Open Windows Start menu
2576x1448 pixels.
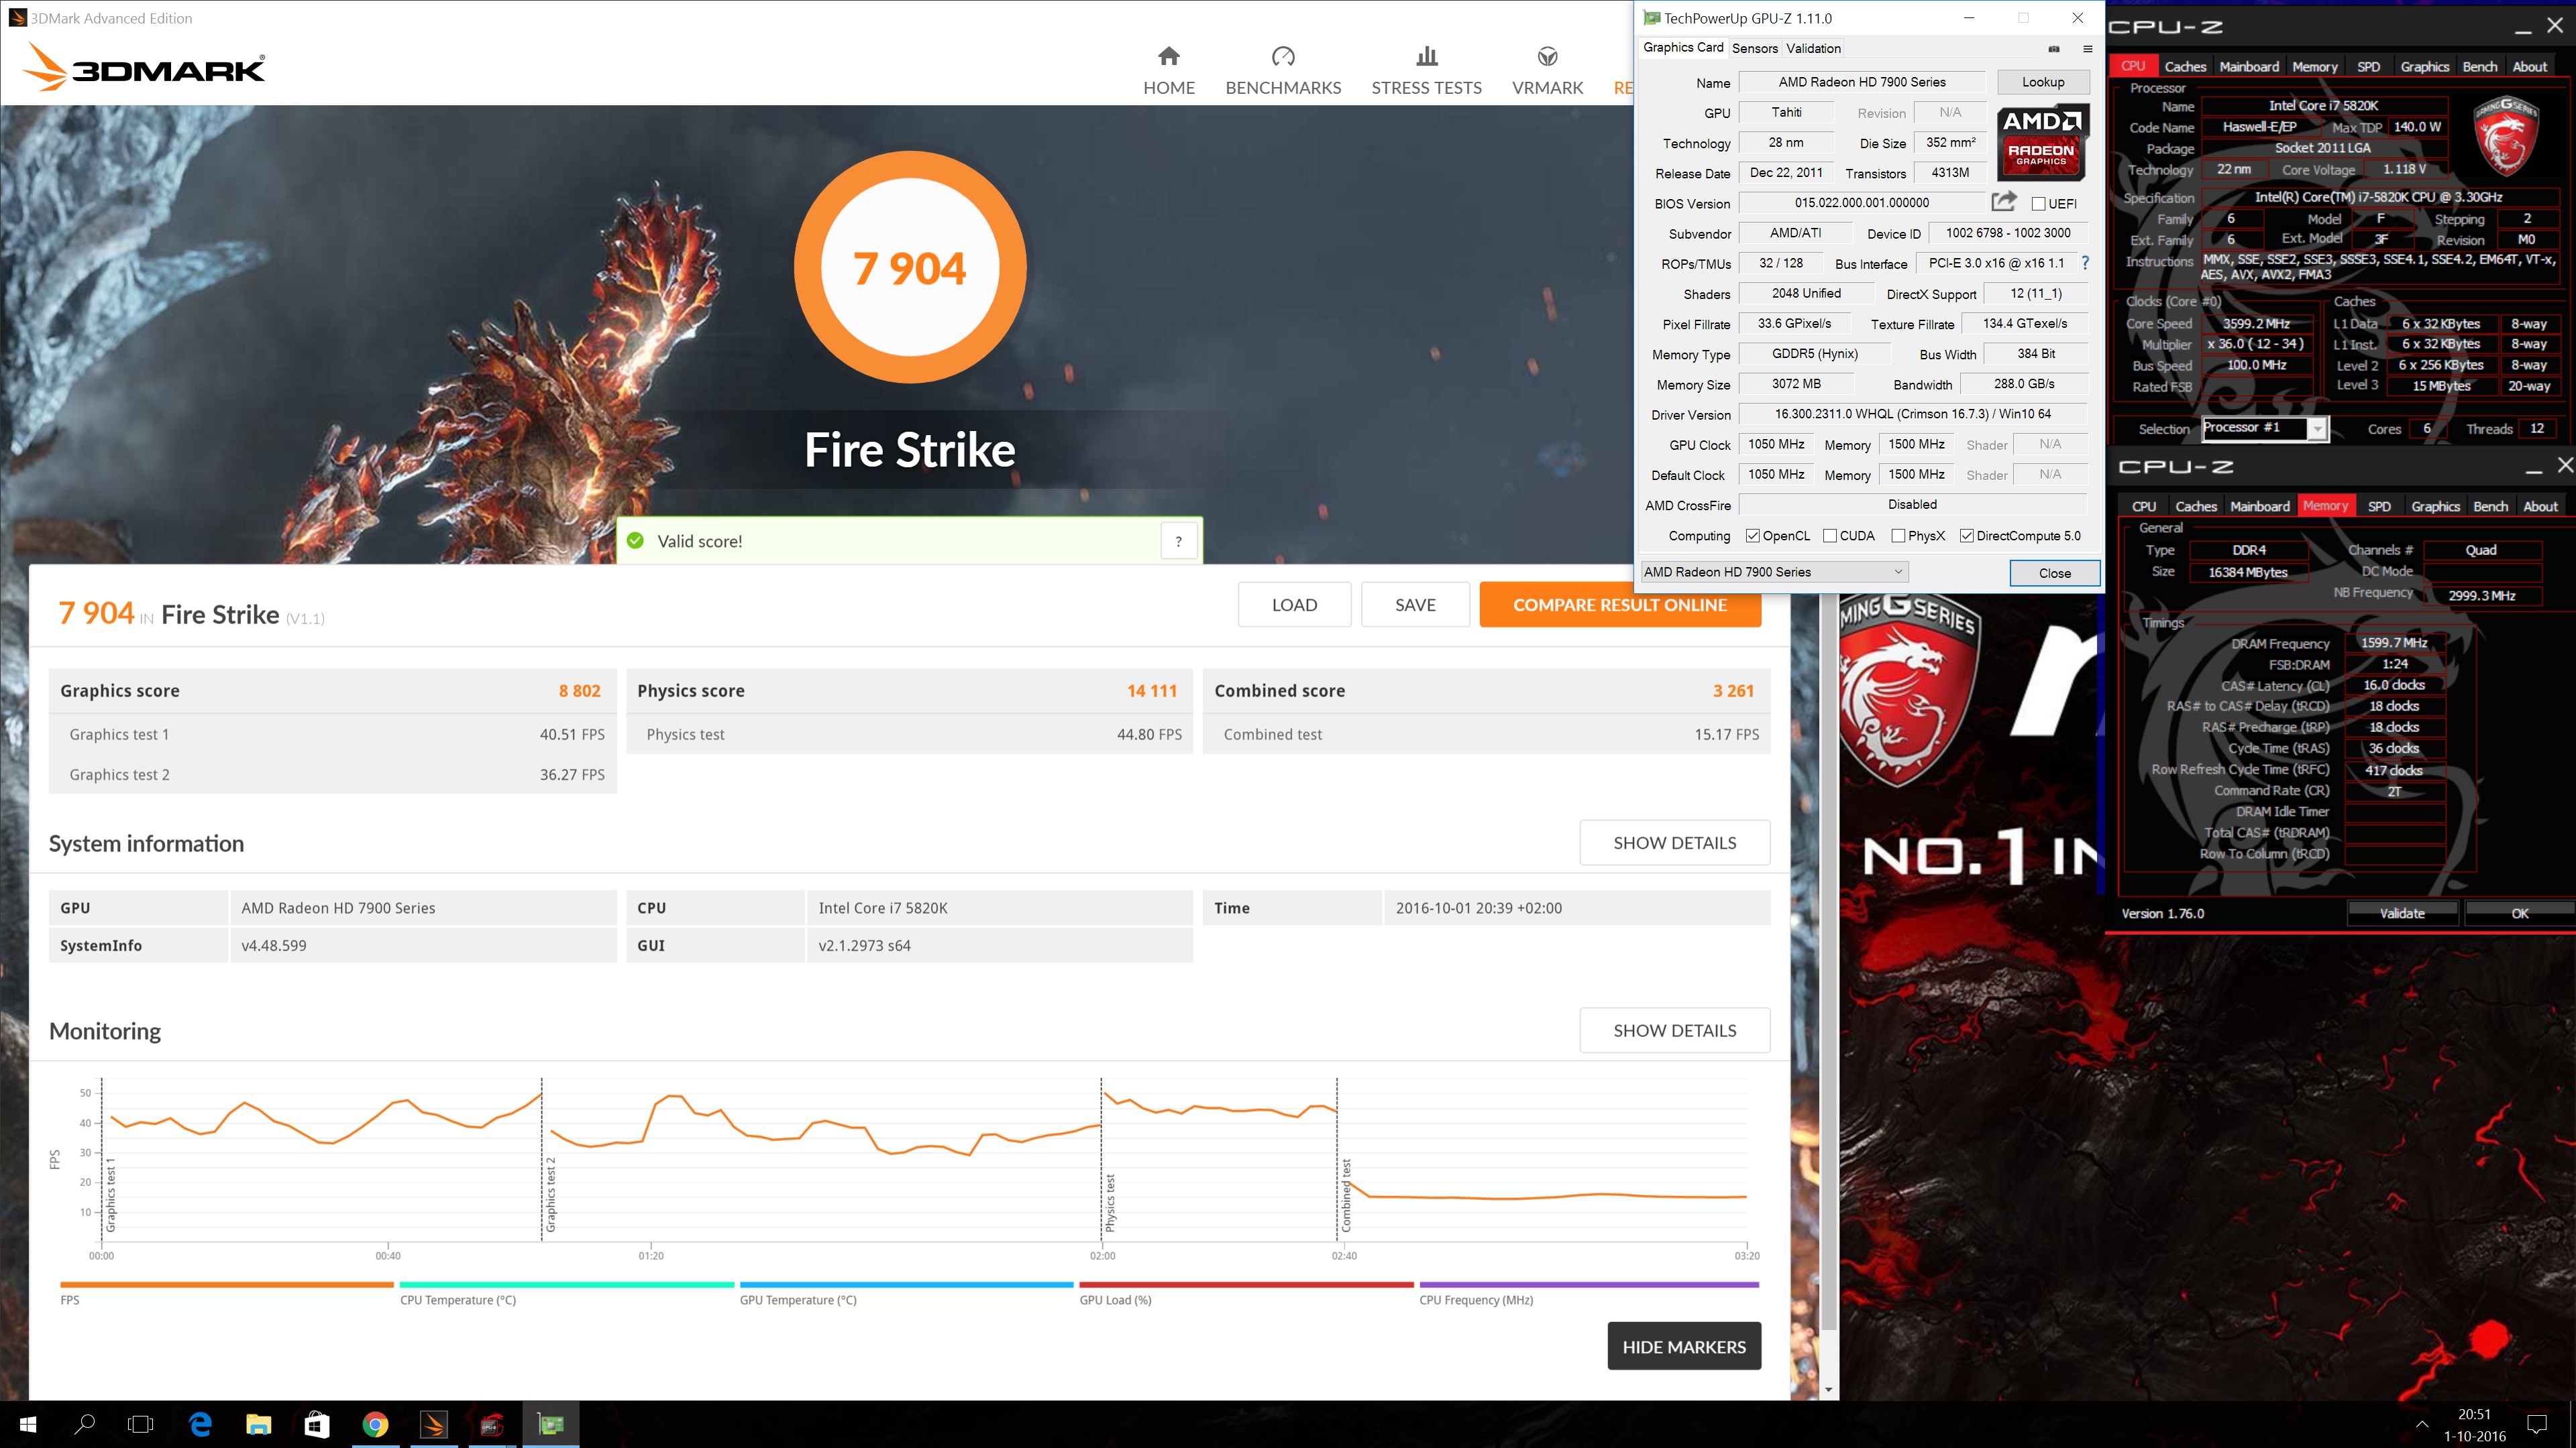(x=28, y=1424)
